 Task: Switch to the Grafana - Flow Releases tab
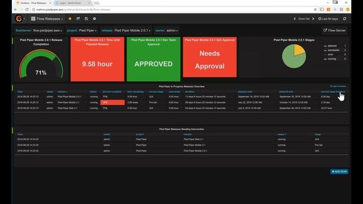[33, 3]
